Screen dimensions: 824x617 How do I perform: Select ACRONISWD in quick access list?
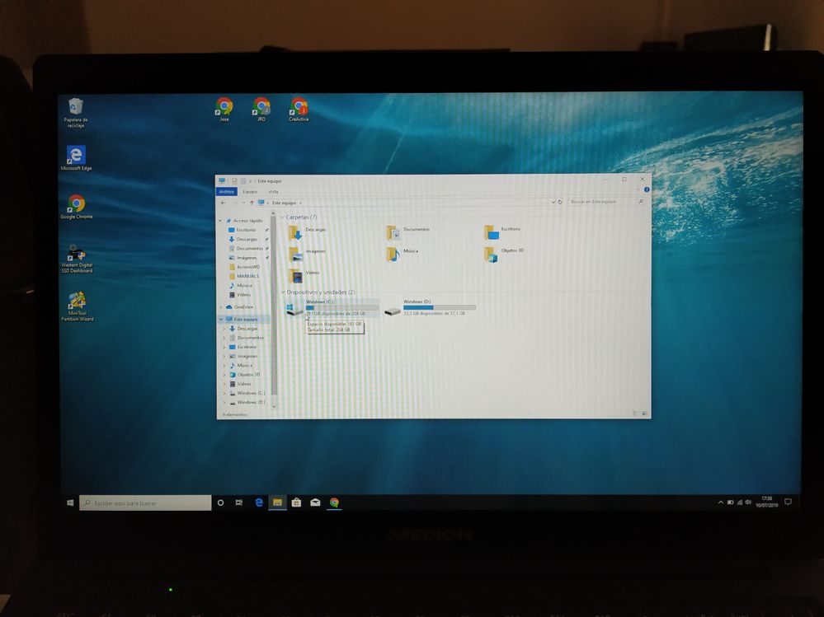[x=248, y=267]
